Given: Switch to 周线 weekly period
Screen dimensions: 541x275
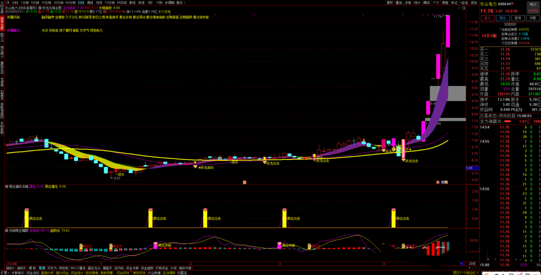Looking at the screenshot, I should (90, 2).
